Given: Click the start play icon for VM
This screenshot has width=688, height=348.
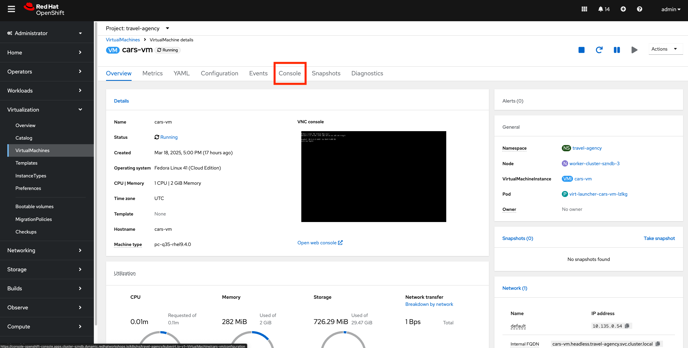Looking at the screenshot, I should (634, 50).
